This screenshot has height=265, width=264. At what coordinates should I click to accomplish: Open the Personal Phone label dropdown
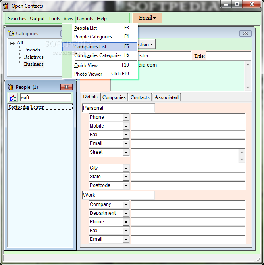point(126,118)
